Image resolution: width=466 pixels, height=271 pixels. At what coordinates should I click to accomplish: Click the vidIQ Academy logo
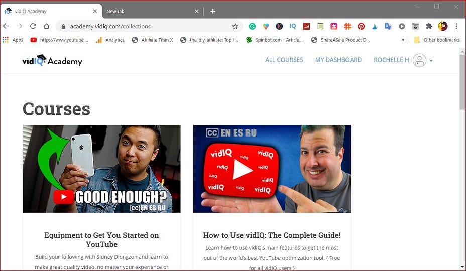coord(52,60)
